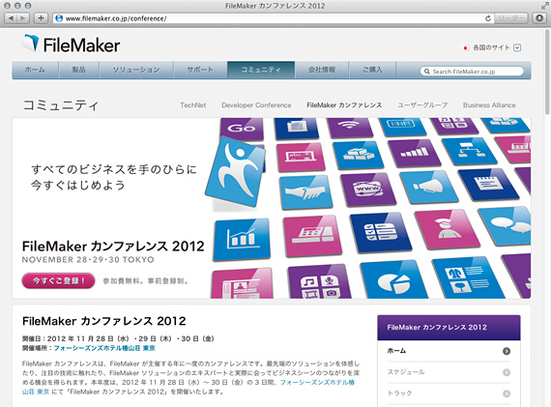Viewport: 551px width, 407px height.
Task: Click the dark blue checklist tile
Action: 381,232
